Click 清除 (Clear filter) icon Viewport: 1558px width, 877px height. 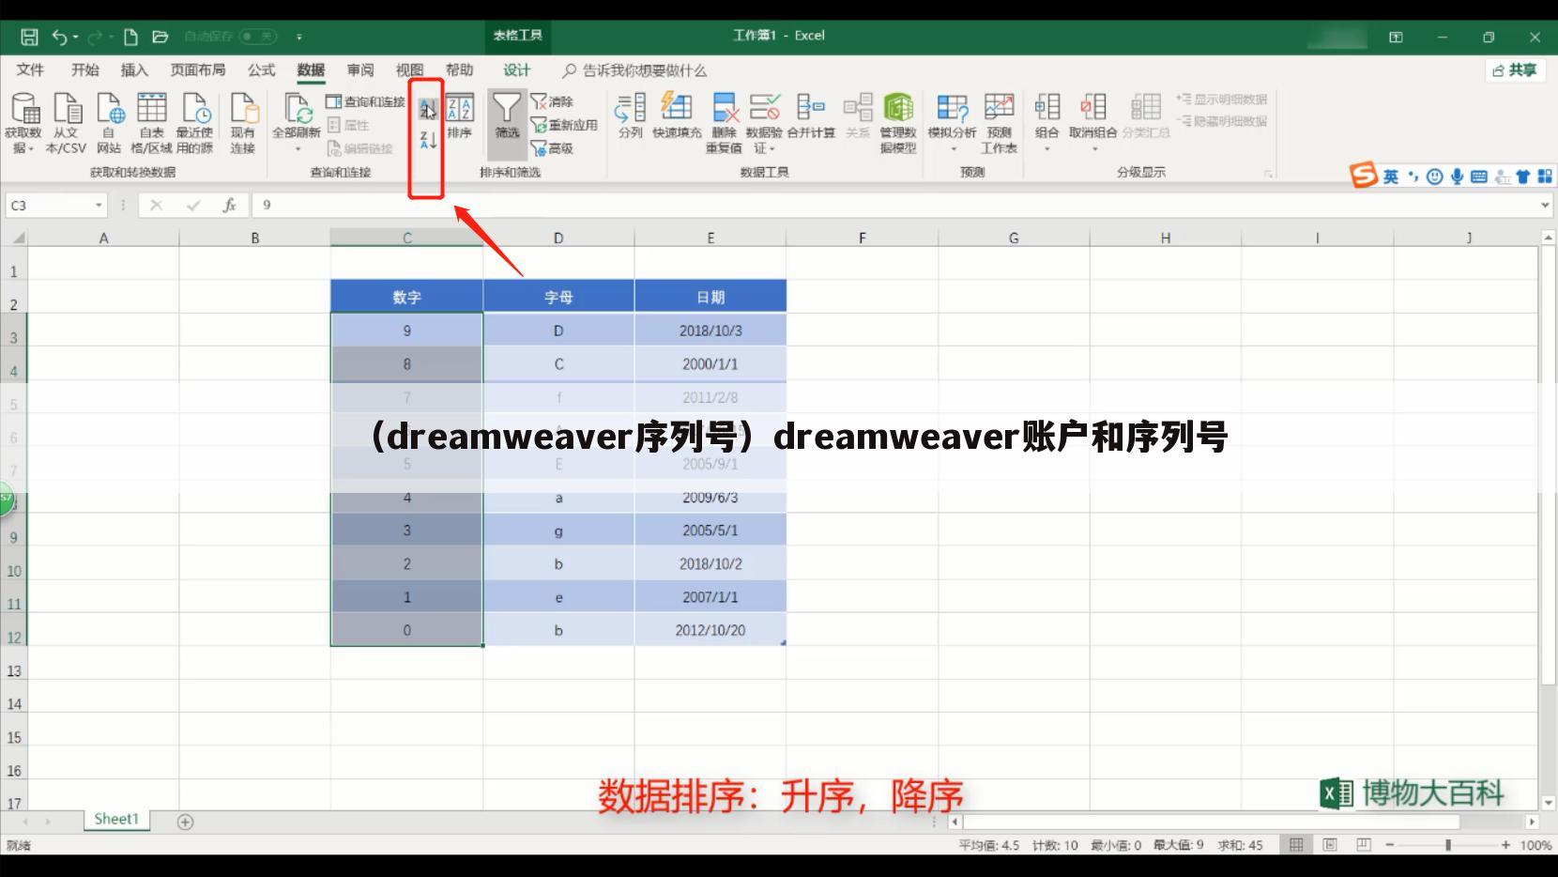[553, 101]
